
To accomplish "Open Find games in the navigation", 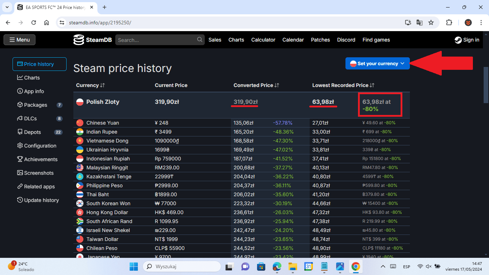I will point(376,40).
